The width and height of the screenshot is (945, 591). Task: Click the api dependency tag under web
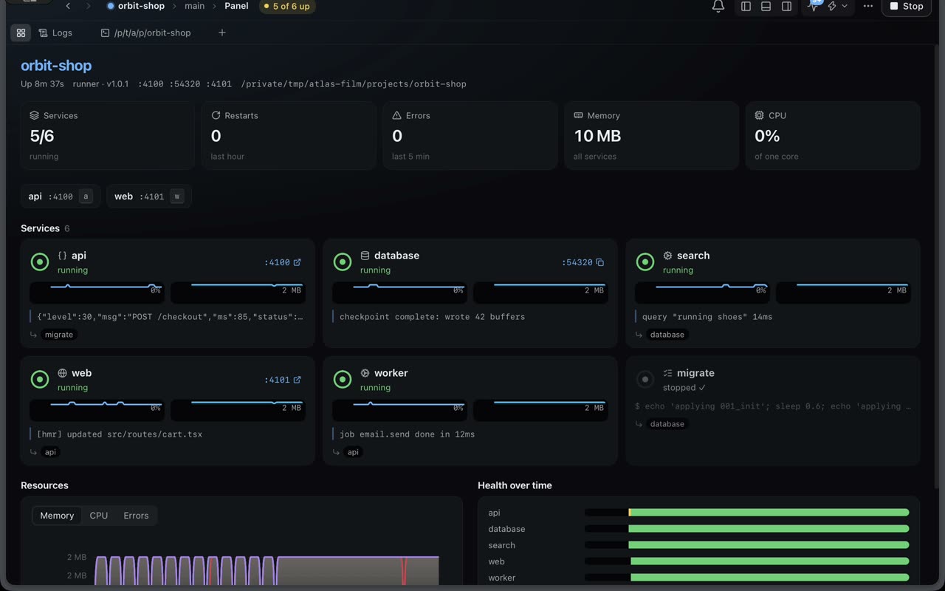tap(50, 452)
